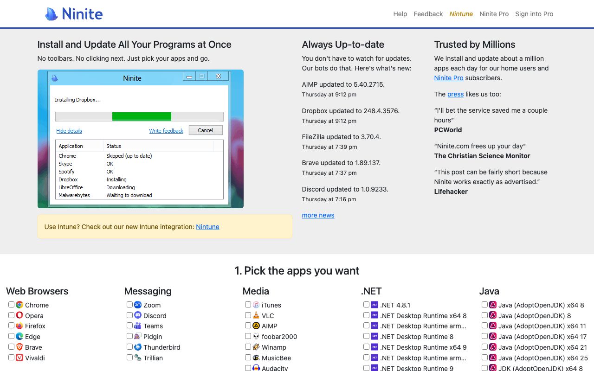Check the Thunderbird checkbox
The image size is (594, 371).
pos(129,346)
